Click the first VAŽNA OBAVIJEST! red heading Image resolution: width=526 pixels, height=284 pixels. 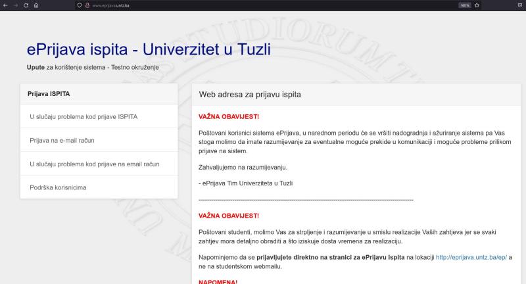[x=229, y=116]
